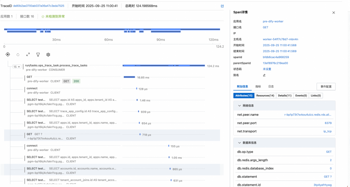Click the refresh icon in trace toolbar
Image resolution: width=350 pixels, height=187 pixels.
[x=18, y=55]
